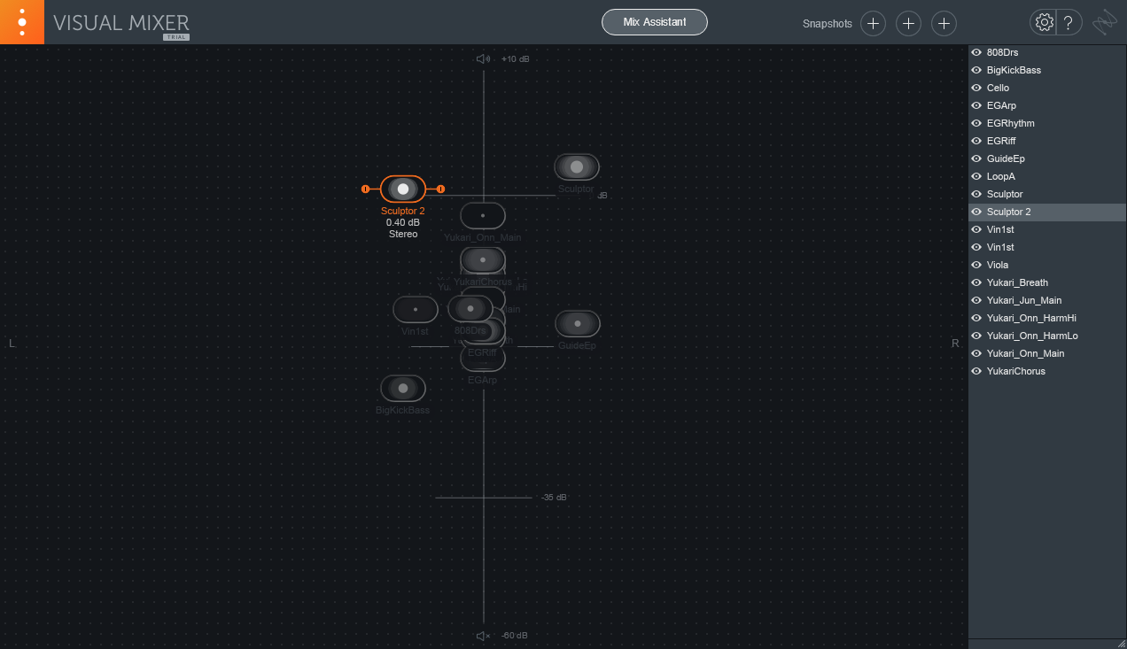Select BigKickBass in the track list
Screen dimensions: 1127x649
[x=1047, y=70]
